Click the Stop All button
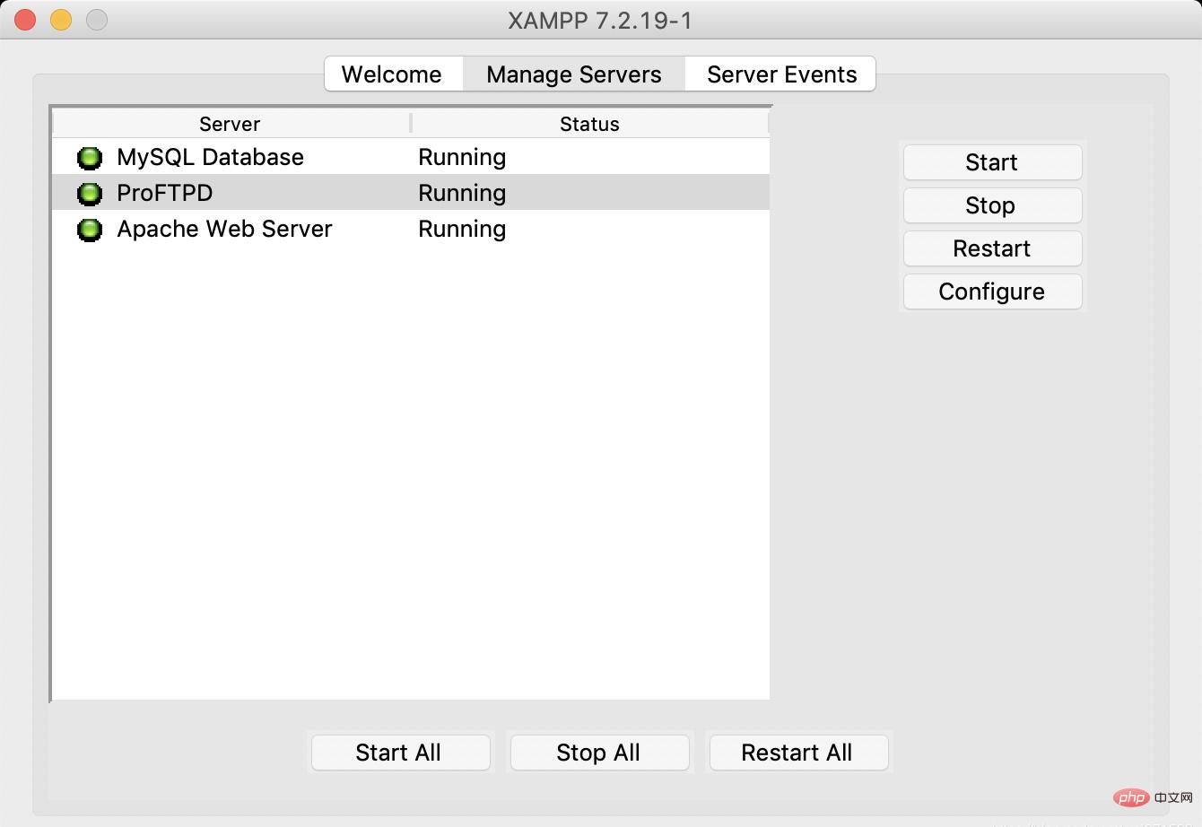 (x=599, y=753)
